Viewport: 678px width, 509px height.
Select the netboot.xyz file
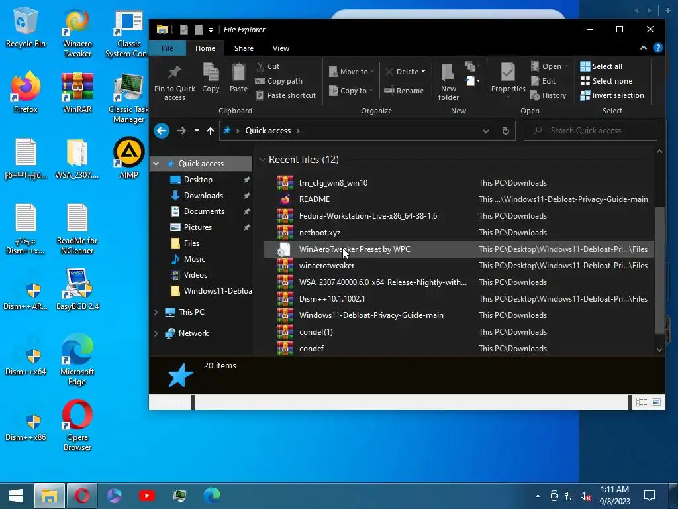[459, 233]
